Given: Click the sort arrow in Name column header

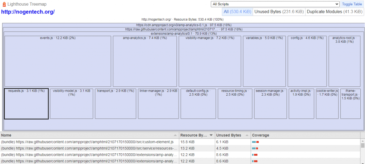Looking at the screenshot, I should (175, 135).
